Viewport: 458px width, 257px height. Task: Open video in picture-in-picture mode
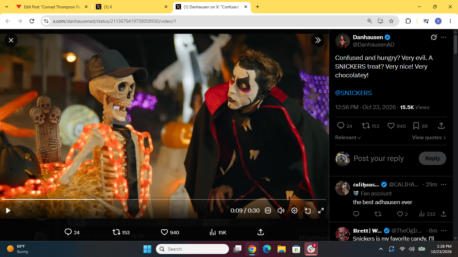[307, 210]
